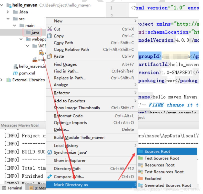Select Reformat Code
This screenshot has height=194, width=203.
click(x=92, y=116)
